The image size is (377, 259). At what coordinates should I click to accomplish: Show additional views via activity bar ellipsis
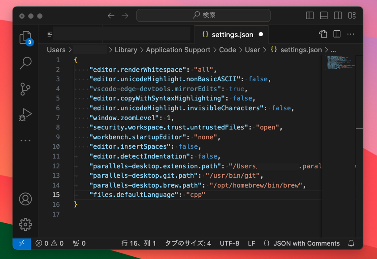point(25,140)
